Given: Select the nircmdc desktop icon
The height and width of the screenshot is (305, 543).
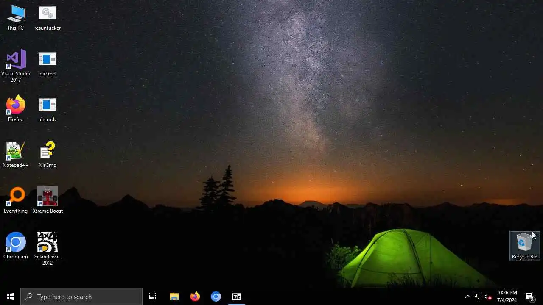Looking at the screenshot, I should [48, 110].
